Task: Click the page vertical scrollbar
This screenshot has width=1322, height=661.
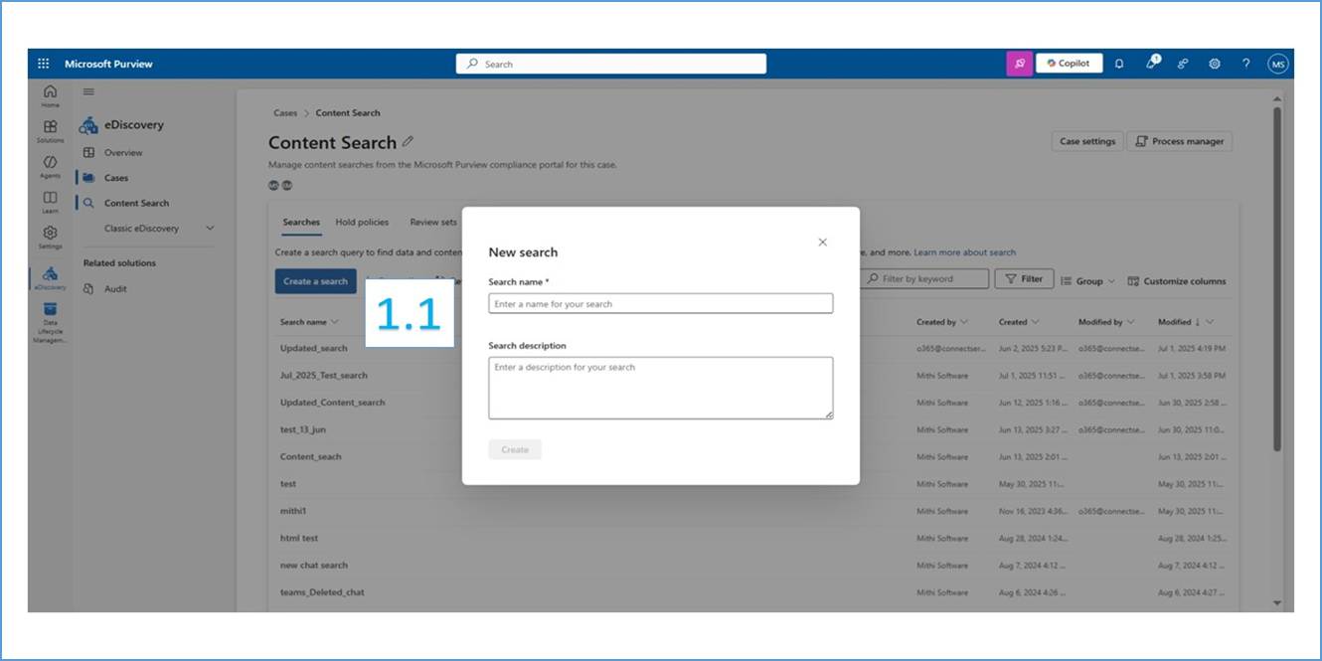Action: pyautogui.click(x=1277, y=278)
